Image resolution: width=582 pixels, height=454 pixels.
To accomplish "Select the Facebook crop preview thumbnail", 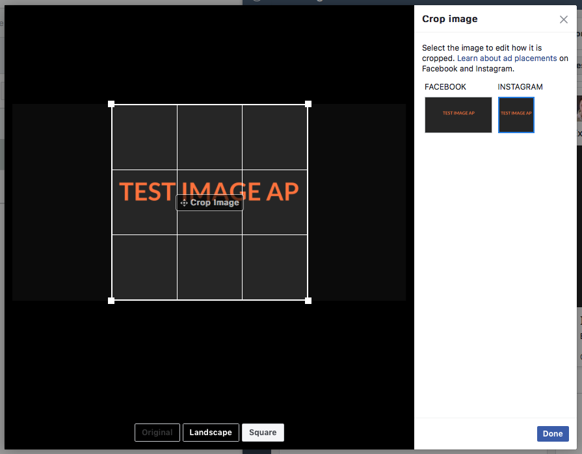I will 458,115.
